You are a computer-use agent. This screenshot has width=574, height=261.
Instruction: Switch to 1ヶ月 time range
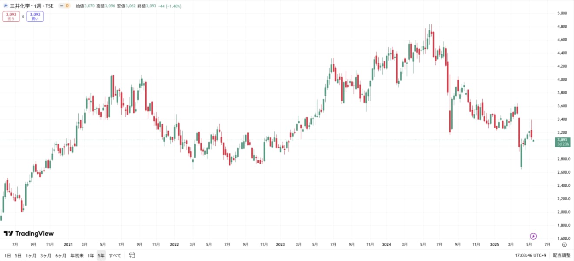point(31,255)
